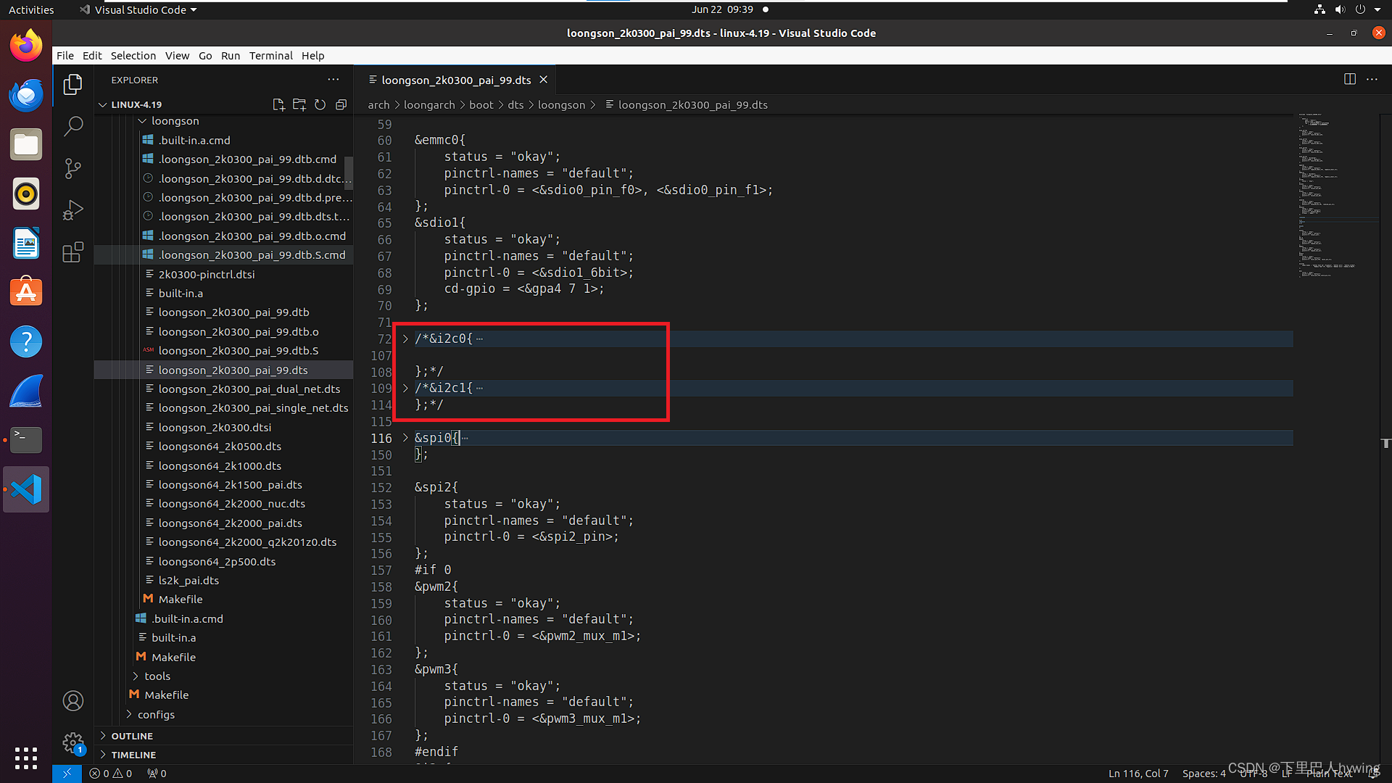Viewport: 1392px width, 783px height.
Task: Expand the OUTLINE section
Action: pyautogui.click(x=132, y=736)
